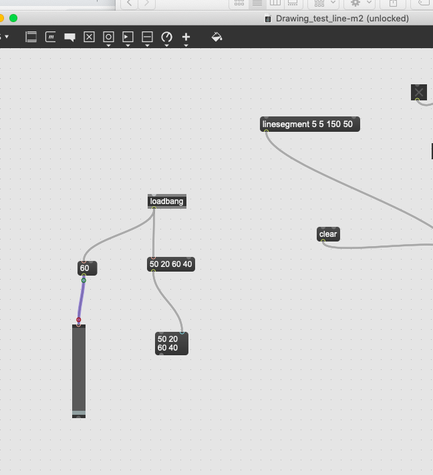Click the outlet of the clear message

pyautogui.click(x=323, y=241)
